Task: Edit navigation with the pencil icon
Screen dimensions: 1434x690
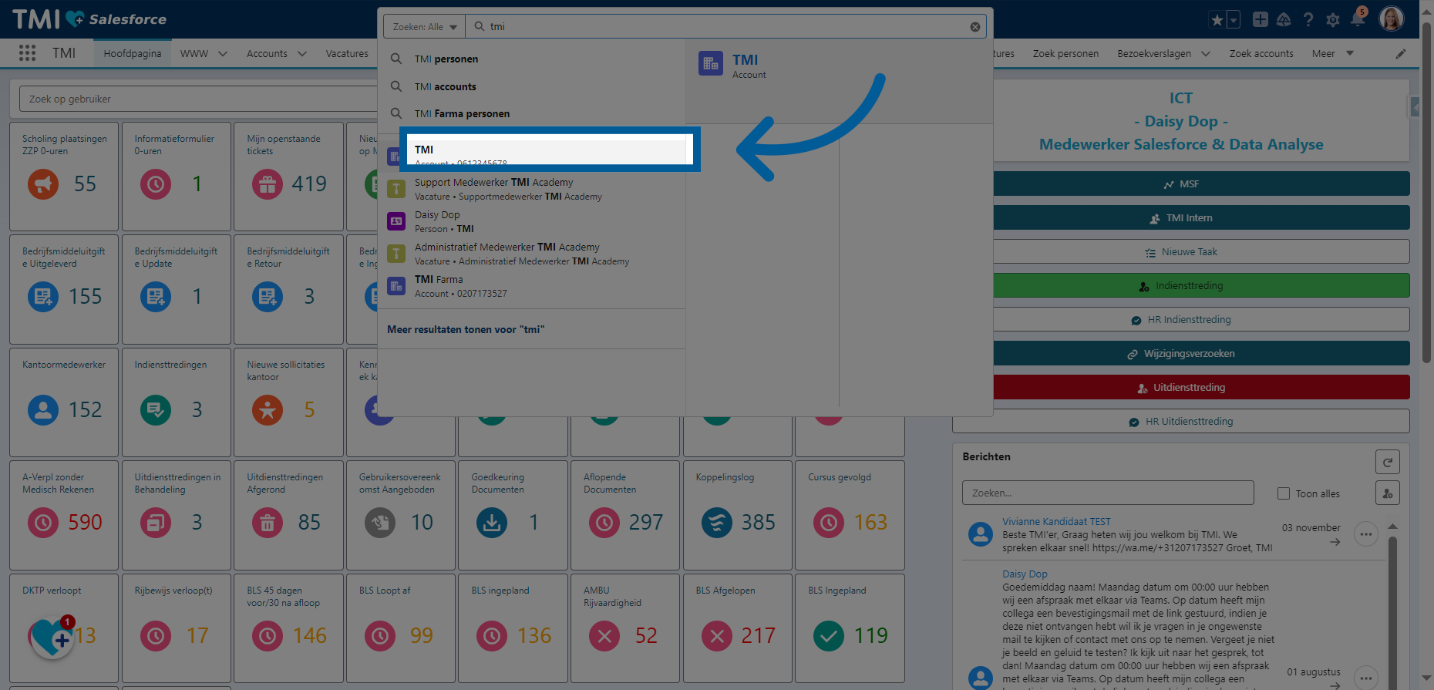Action: 1401,53
